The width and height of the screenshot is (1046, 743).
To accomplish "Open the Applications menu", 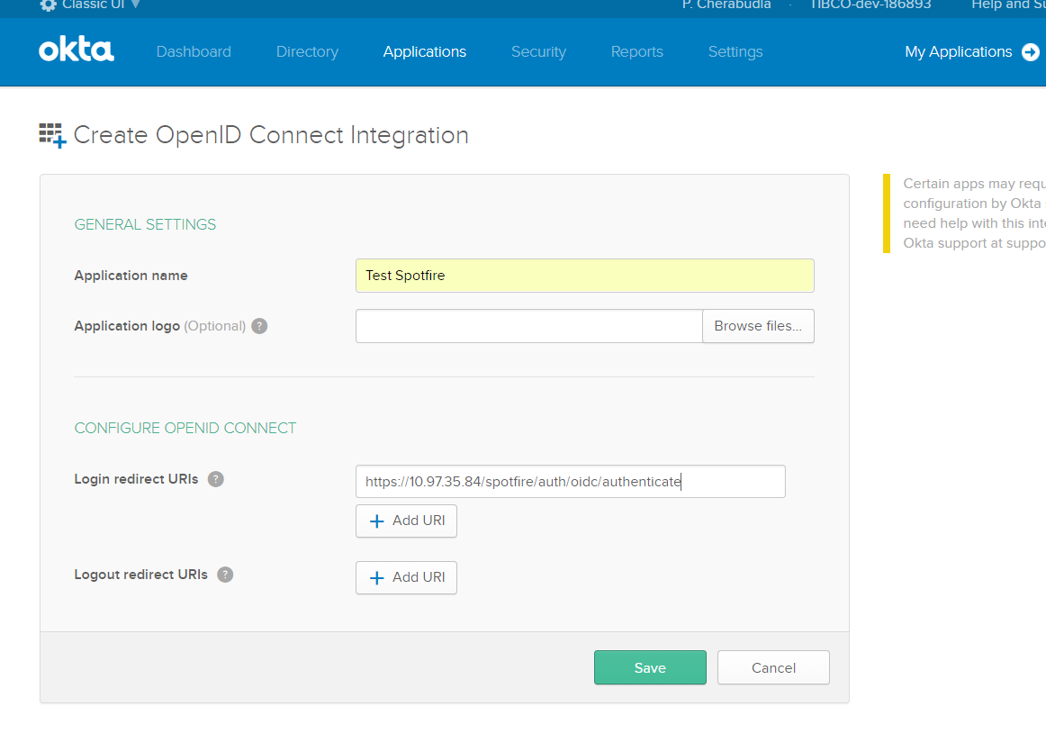I will pos(424,52).
